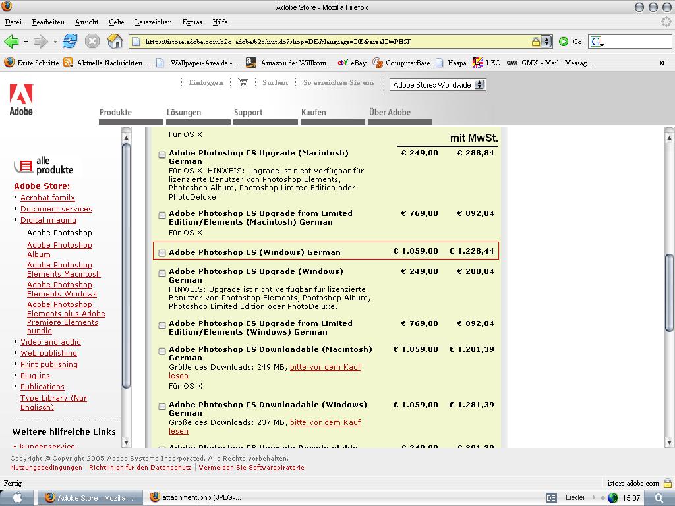Image resolution: width=675 pixels, height=506 pixels.
Task: Open the Aktuelle Nachrichten feed bookmark
Action: tap(107, 63)
